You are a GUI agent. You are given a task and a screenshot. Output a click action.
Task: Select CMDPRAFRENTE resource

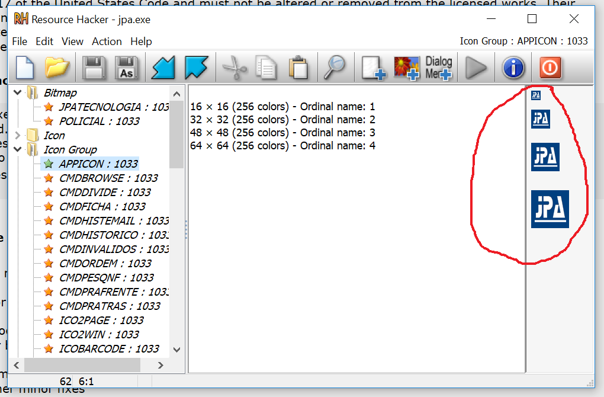(114, 293)
